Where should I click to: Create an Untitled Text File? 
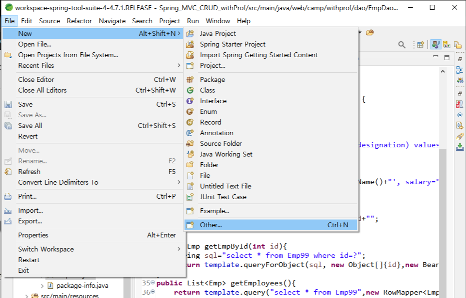(271, 186)
